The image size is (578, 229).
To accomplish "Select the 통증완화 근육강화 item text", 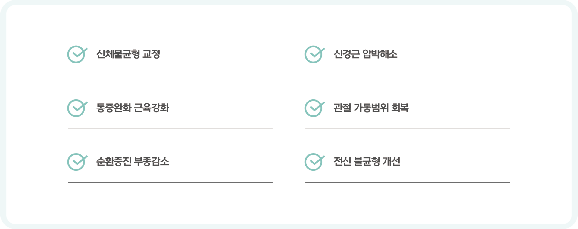I will click(133, 108).
